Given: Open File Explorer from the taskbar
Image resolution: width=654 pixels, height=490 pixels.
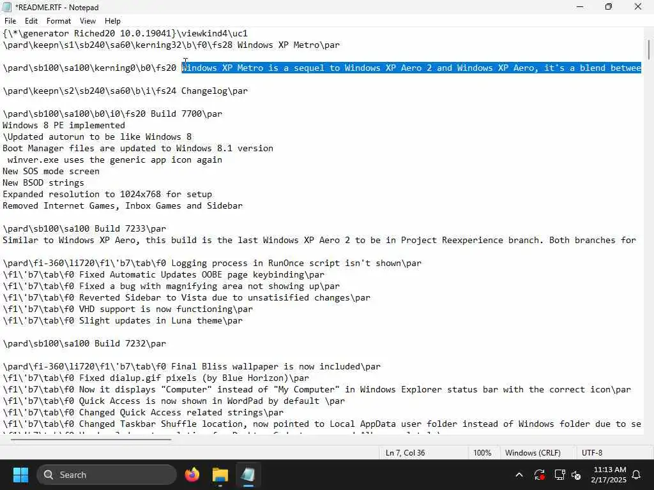Looking at the screenshot, I should [x=220, y=475].
